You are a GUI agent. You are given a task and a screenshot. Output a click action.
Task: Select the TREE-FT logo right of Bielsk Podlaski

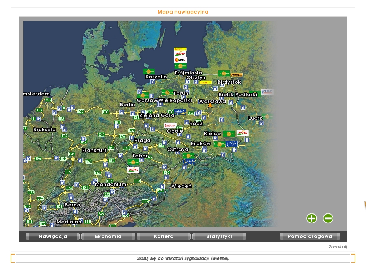click(x=267, y=92)
